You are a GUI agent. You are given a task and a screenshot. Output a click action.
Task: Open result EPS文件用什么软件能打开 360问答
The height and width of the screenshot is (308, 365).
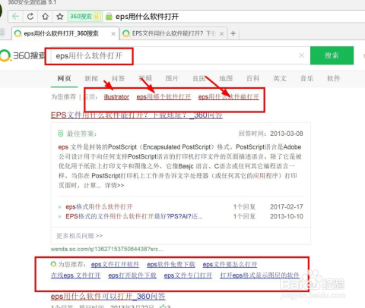(137, 115)
